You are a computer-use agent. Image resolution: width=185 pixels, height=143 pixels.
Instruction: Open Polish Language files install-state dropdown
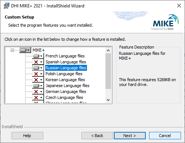(38, 74)
